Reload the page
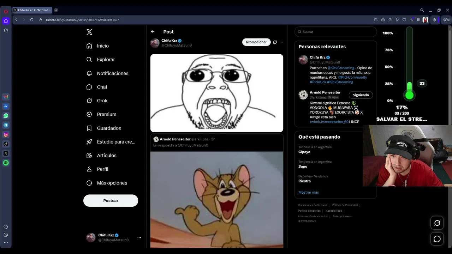The image size is (452, 254). pos(32,20)
